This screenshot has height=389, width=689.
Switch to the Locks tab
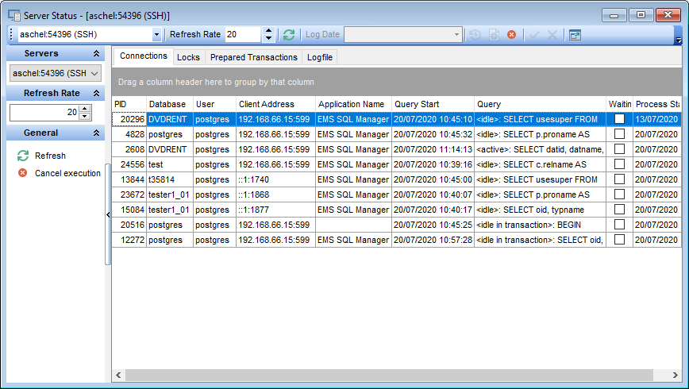pyautogui.click(x=188, y=57)
